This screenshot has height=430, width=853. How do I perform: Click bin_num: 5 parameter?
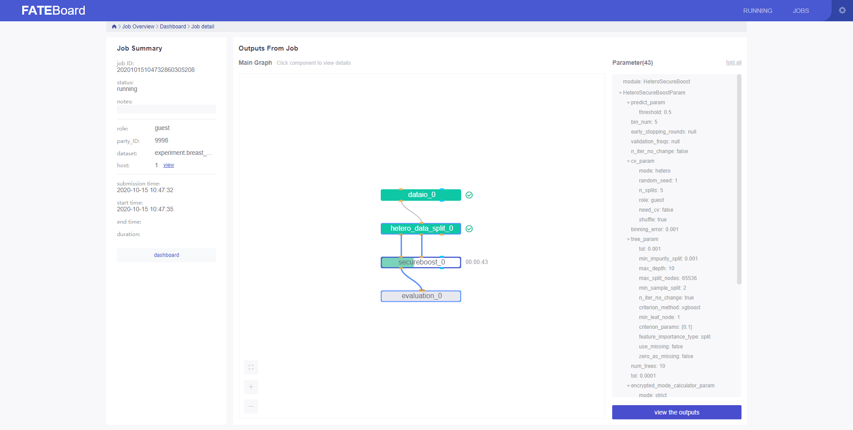pyautogui.click(x=644, y=122)
